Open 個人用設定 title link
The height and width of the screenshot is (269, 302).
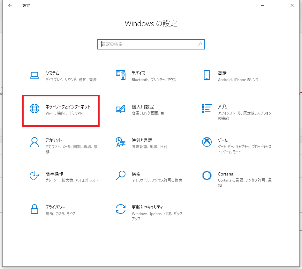click(x=143, y=107)
